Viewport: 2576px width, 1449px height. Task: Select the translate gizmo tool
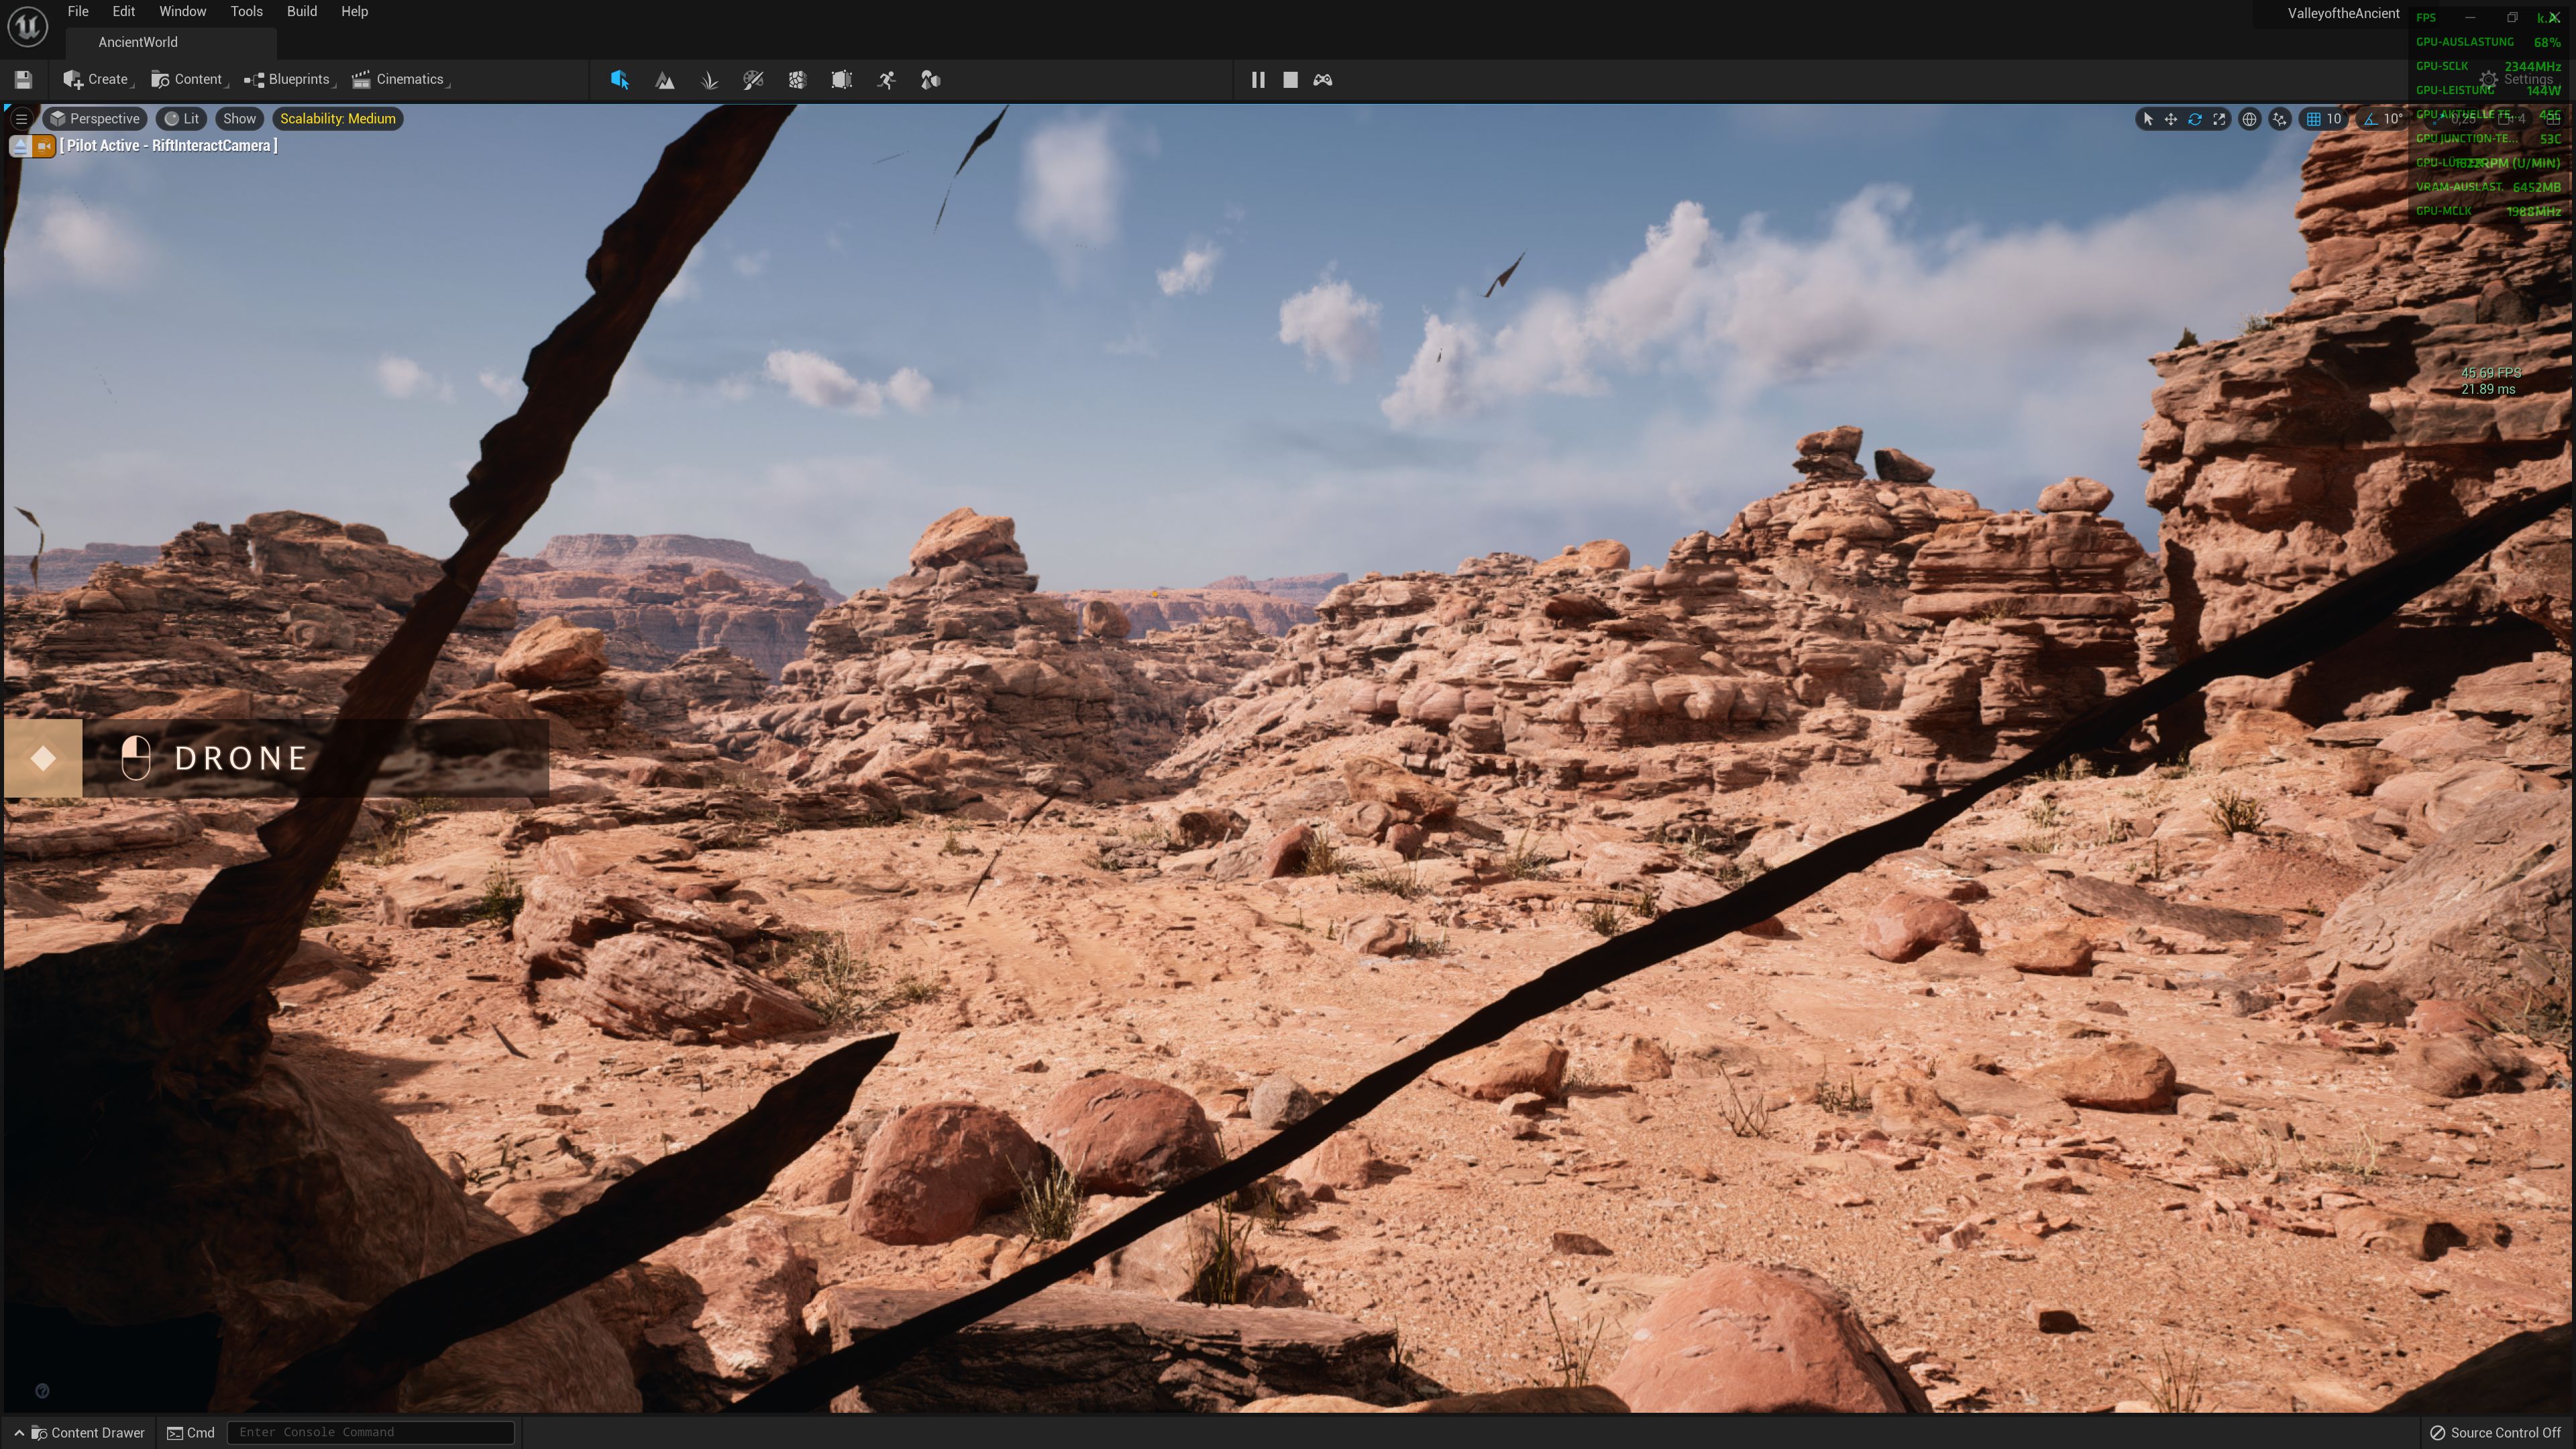(2171, 119)
